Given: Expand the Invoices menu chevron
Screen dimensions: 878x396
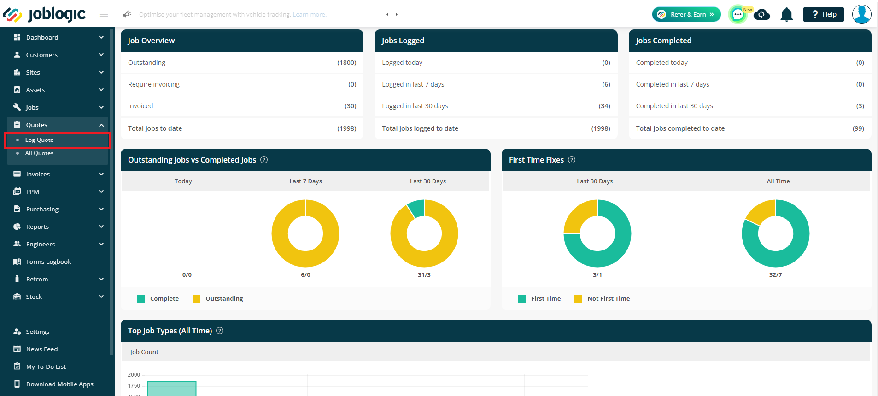Looking at the screenshot, I should [x=101, y=174].
